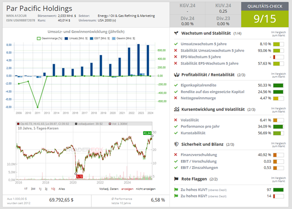The image size is (292, 209).
Task: Click the Nettogewinnmarge comparison bar
Action: (x=278, y=98)
